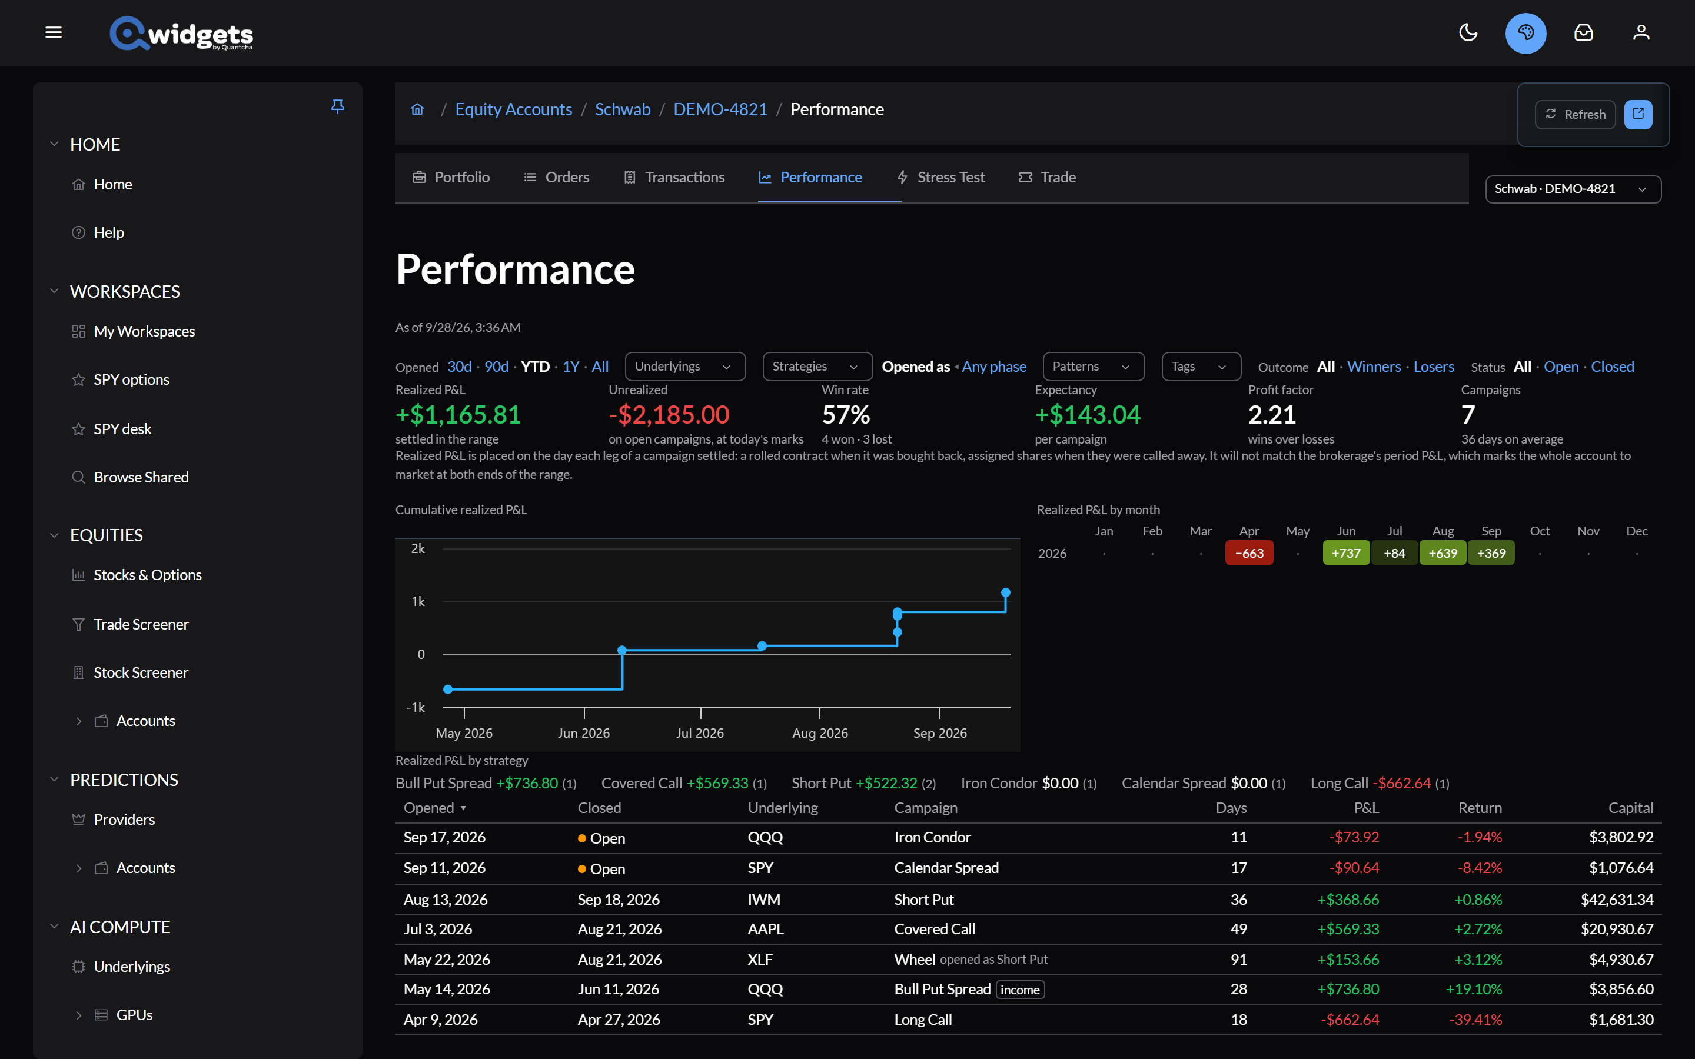
Task: Click Schwab breadcrumb link
Action: [x=623, y=109]
